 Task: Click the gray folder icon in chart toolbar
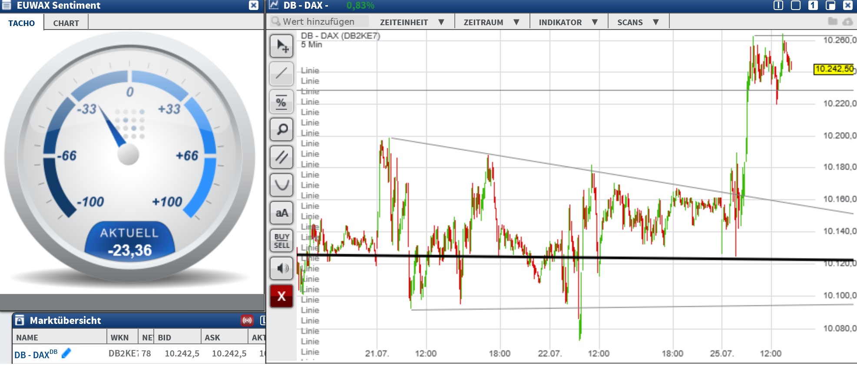point(833,21)
